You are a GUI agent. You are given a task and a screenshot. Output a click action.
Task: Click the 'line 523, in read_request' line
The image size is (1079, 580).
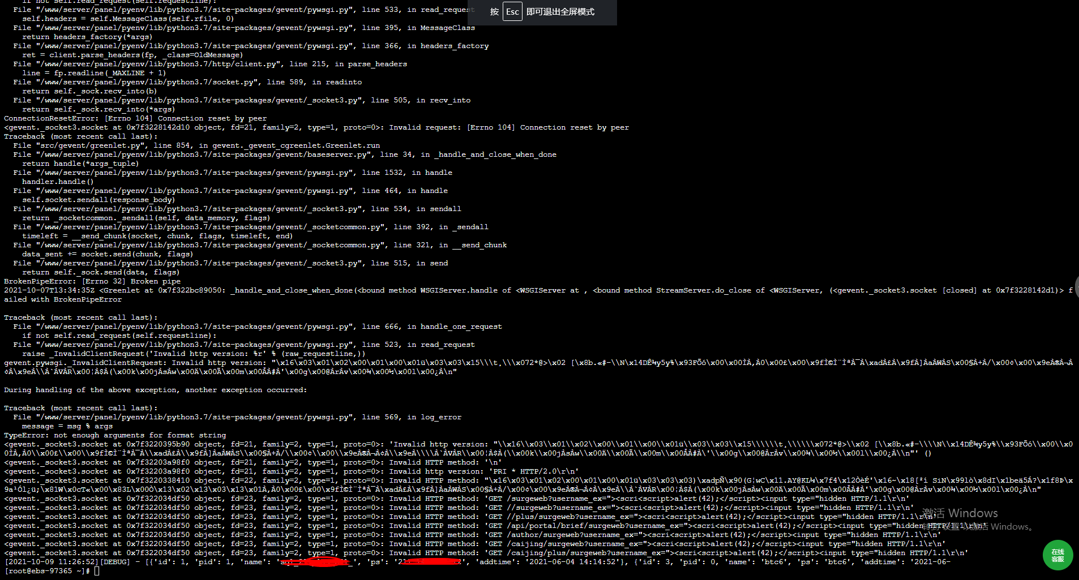[x=244, y=345]
